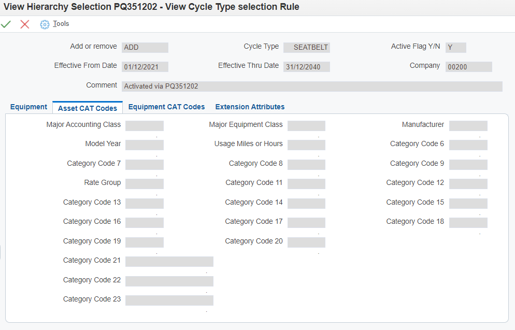Click the Usage Miles or Hours field
Image resolution: width=515 pixels, height=330 pixels.
tap(306, 145)
